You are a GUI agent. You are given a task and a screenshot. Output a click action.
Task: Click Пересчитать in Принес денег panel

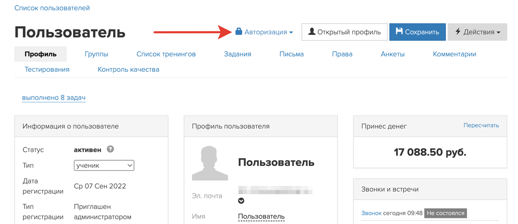point(481,125)
